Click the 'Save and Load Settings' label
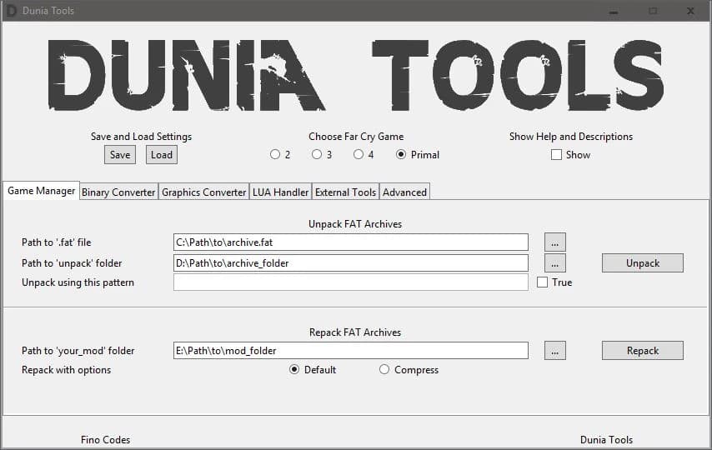Viewport: 712px width, 450px height. pos(141,137)
